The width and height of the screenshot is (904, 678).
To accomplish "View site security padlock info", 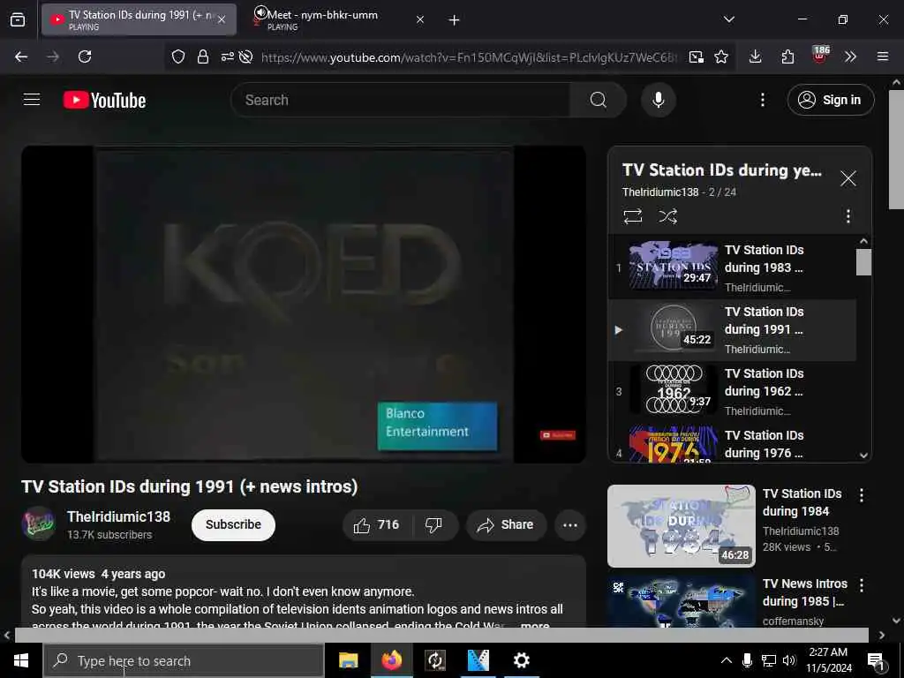I will click(x=202, y=56).
